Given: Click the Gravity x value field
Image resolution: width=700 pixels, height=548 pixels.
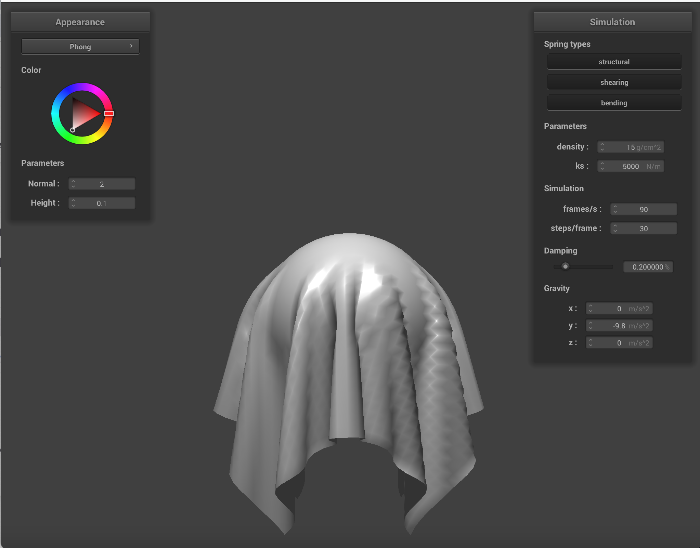Looking at the screenshot, I should coord(619,308).
